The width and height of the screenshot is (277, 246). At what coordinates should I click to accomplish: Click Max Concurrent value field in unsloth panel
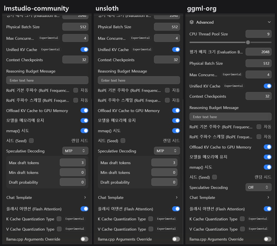pyautogui.click(x=167, y=38)
